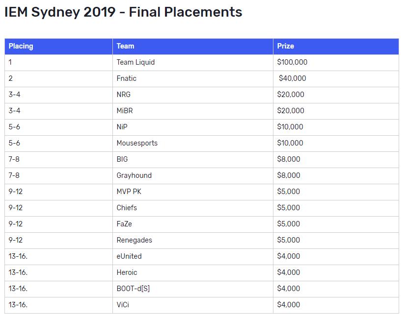Select the Renegades team cell

193,241
